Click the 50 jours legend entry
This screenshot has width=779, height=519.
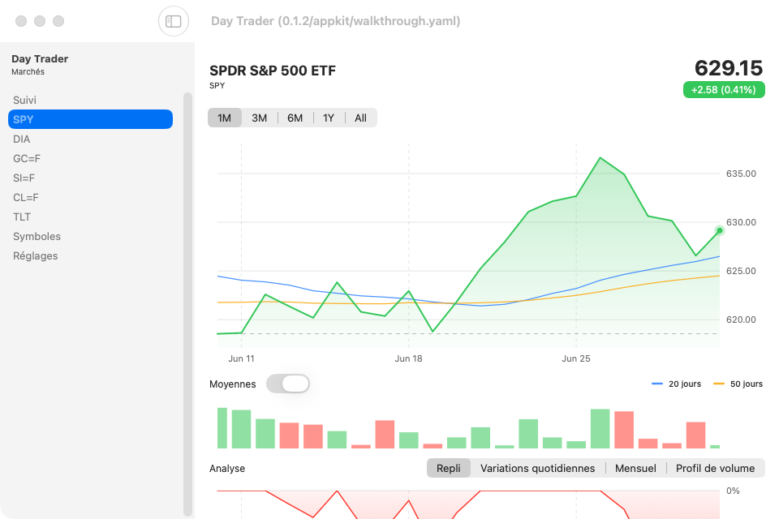(x=738, y=384)
